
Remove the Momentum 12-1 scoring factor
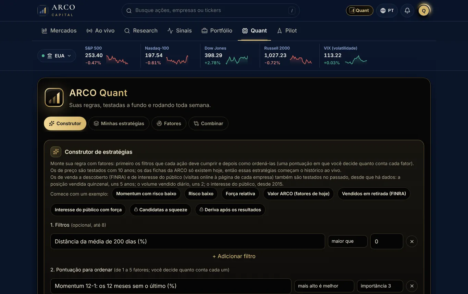(x=412, y=286)
